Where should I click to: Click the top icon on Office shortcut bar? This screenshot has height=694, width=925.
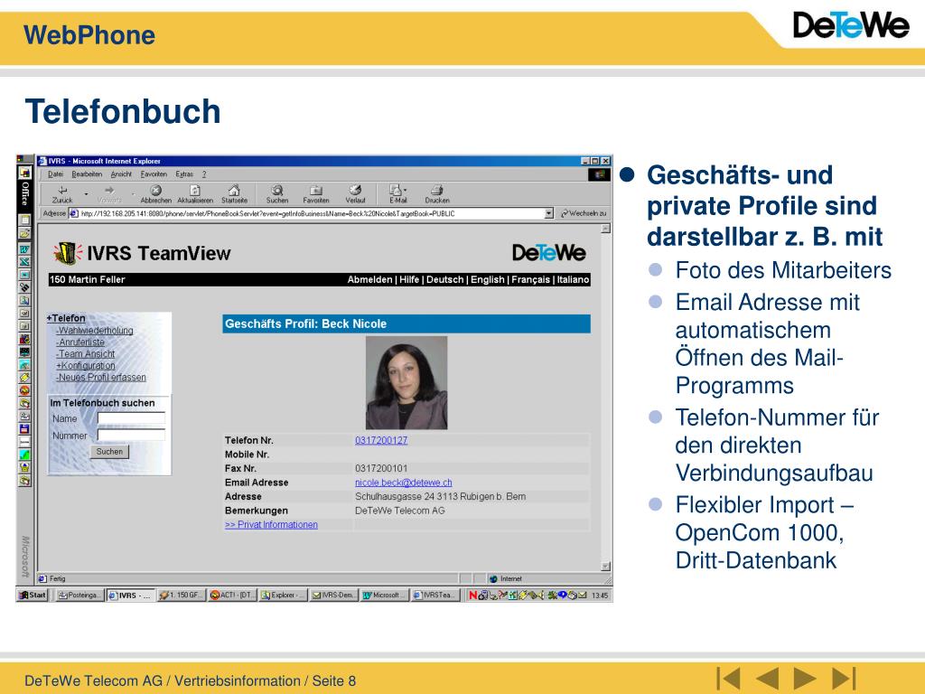click(24, 173)
